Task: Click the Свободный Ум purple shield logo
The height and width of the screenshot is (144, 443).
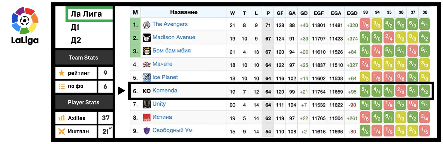Action: click(x=147, y=131)
